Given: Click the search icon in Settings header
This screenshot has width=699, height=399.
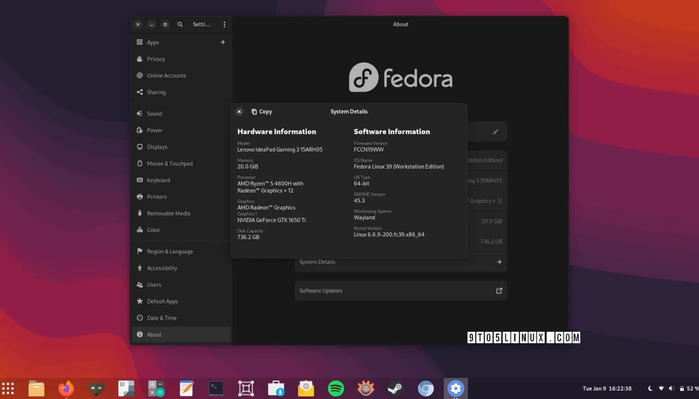Looking at the screenshot, I should click(180, 24).
